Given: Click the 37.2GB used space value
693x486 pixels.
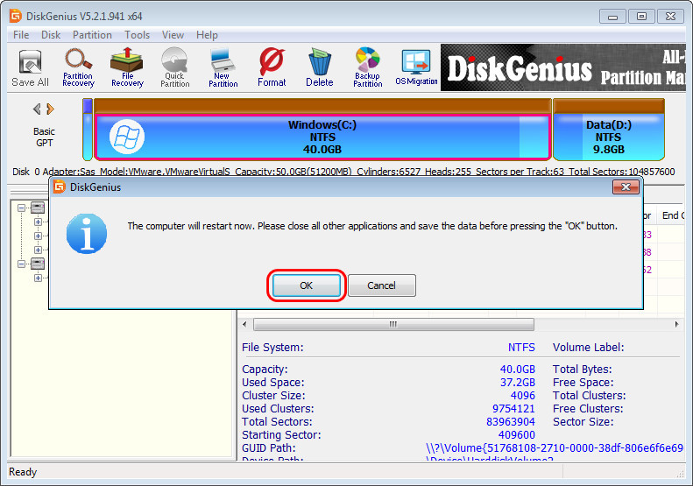Looking at the screenshot, I should (517, 382).
